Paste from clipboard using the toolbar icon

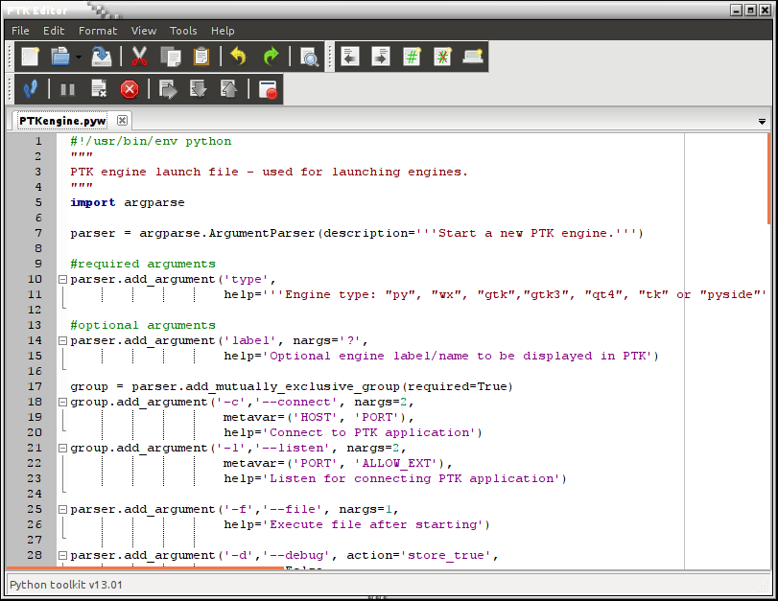[x=201, y=57]
